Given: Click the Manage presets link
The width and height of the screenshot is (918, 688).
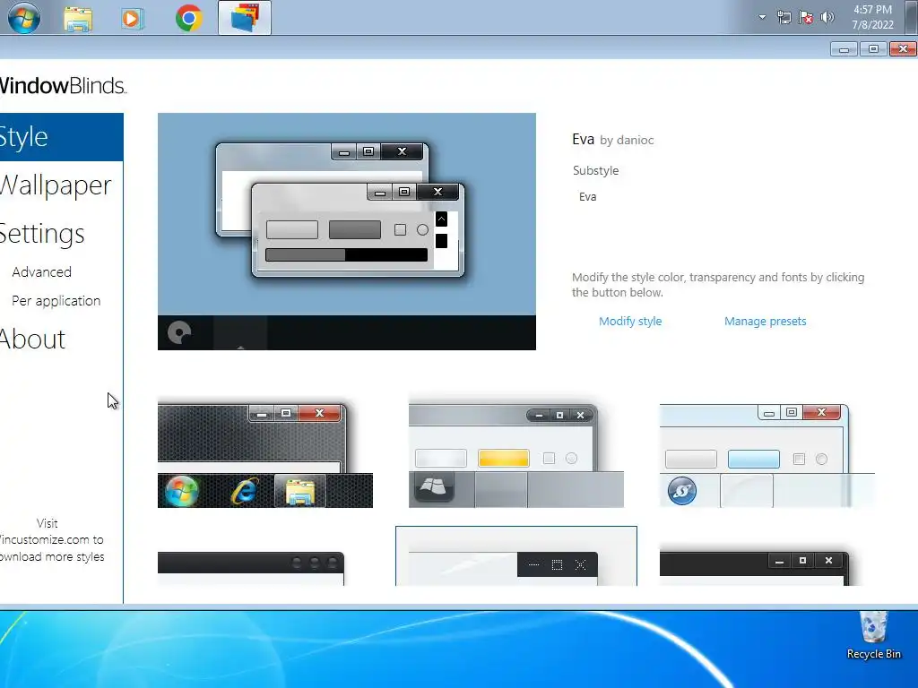Looking at the screenshot, I should (766, 322).
